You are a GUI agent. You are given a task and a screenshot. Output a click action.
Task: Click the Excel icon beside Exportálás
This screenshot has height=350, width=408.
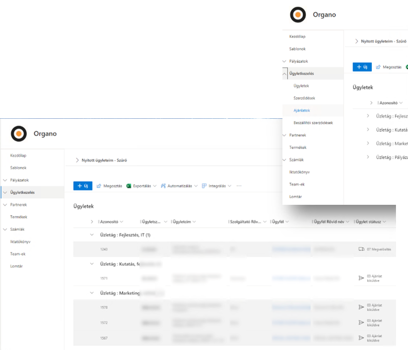(128, 186)
